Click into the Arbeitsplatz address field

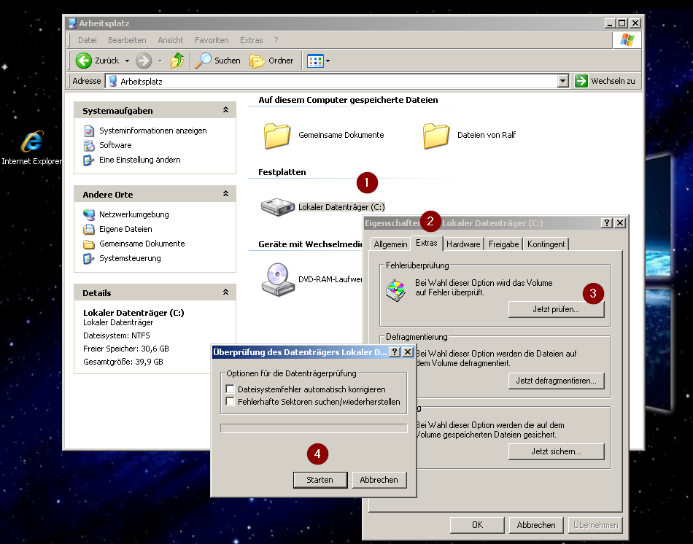coord(336,82)
